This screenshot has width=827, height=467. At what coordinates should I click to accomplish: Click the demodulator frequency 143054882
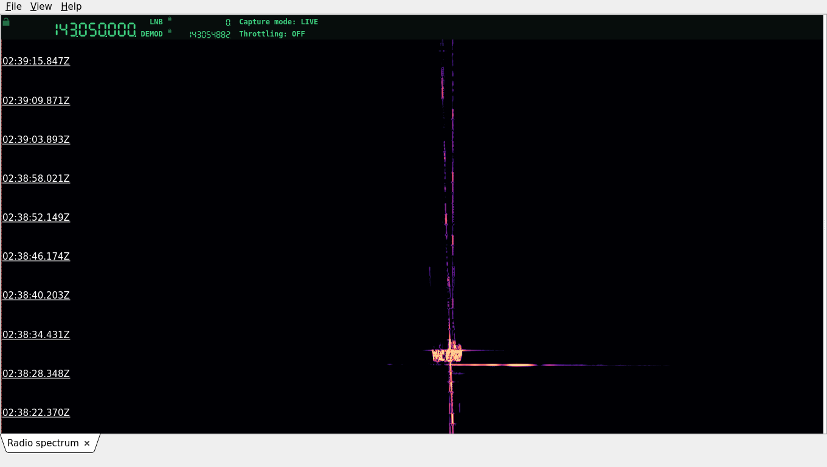point(210,35)
